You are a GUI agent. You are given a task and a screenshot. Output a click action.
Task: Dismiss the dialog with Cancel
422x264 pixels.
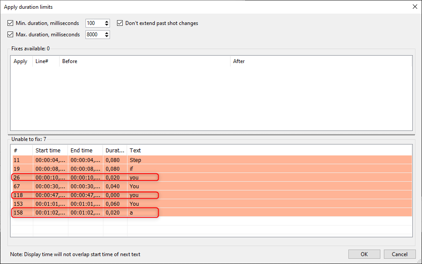pyautogui.click(x=399, y=254)
